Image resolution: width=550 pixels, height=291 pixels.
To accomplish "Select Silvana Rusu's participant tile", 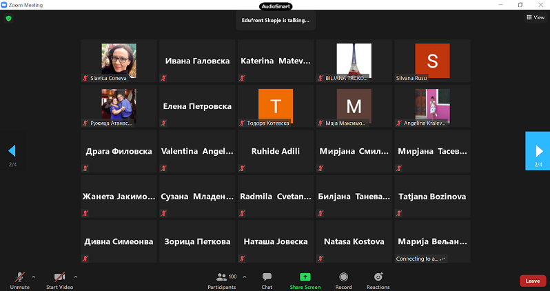I will click(432, 61).
